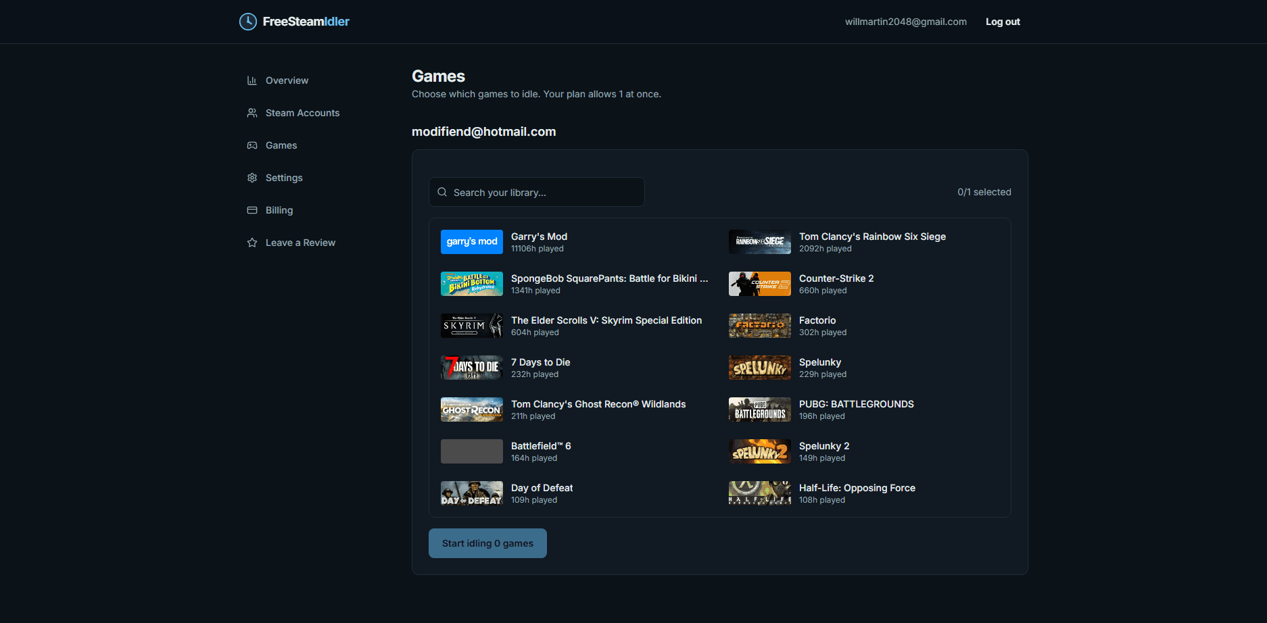Open Leave a Review page
The width and height of the screenshot is (1267, 623).
(300, 243)
